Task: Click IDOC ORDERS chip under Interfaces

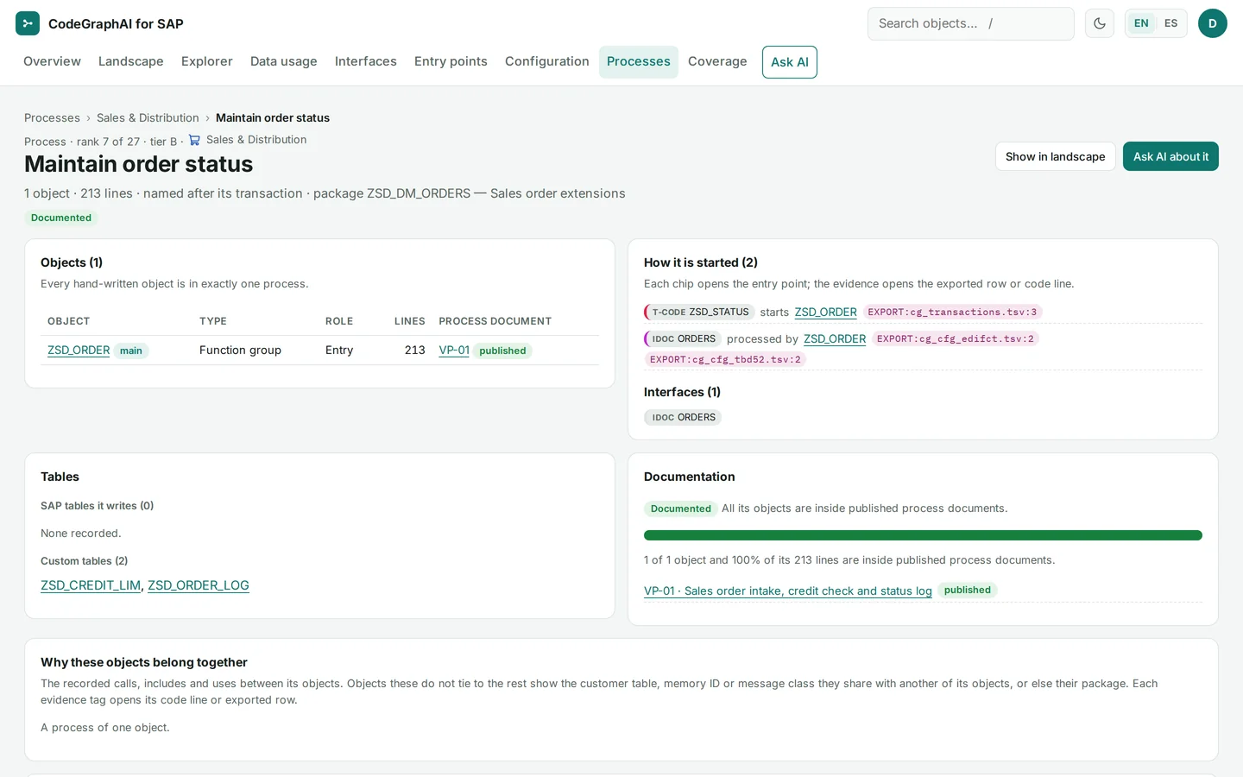Action: [x=683, y=418]
